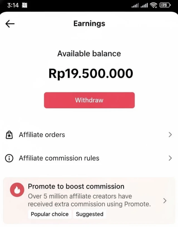Click the "Promote to boost commission" heading
This screenshot has height=227, width=178.
(76, 186)
